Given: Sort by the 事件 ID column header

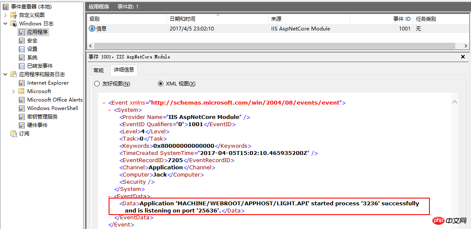Looking at the screenshot, I should click(x=381, y=19).
